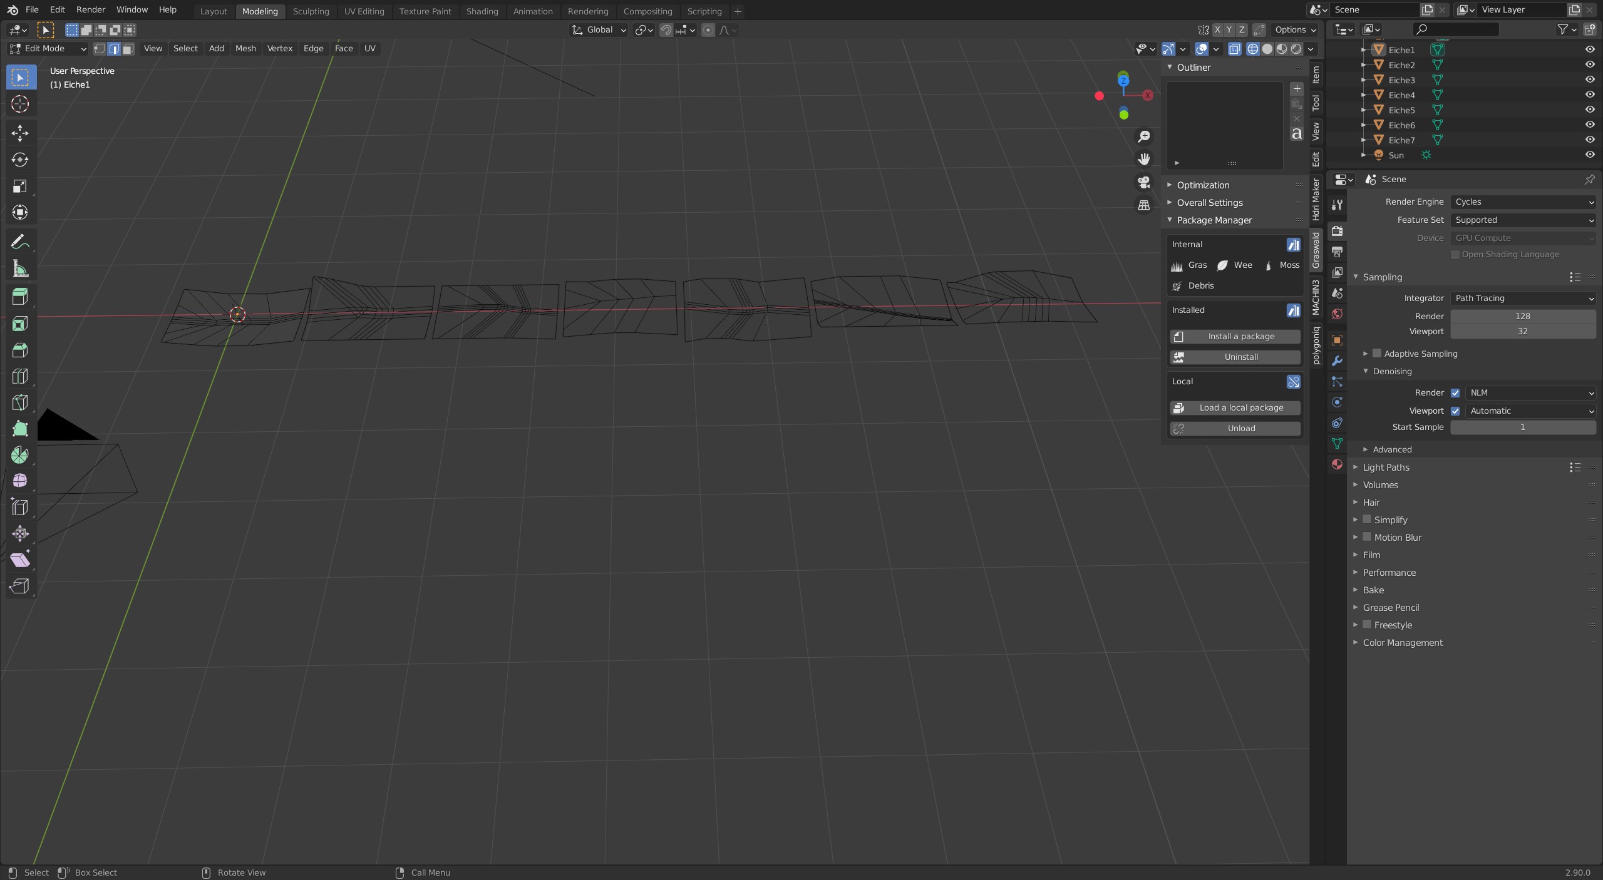Hide the Eiche3 object
This screenshot has height=880, width=1603.
pos(1589,79)
